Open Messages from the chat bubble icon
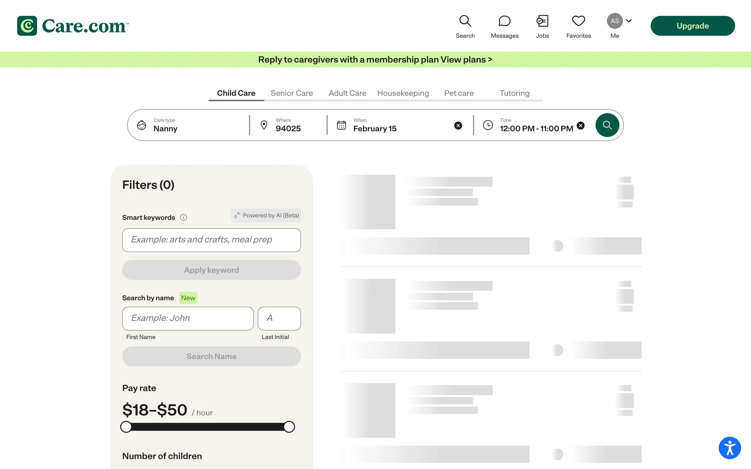The height and width of the screenshot is (469, 751). (505, 21)
